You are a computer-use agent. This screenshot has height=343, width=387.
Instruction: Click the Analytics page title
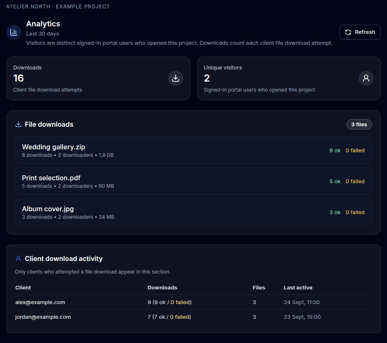pos(43,24)
